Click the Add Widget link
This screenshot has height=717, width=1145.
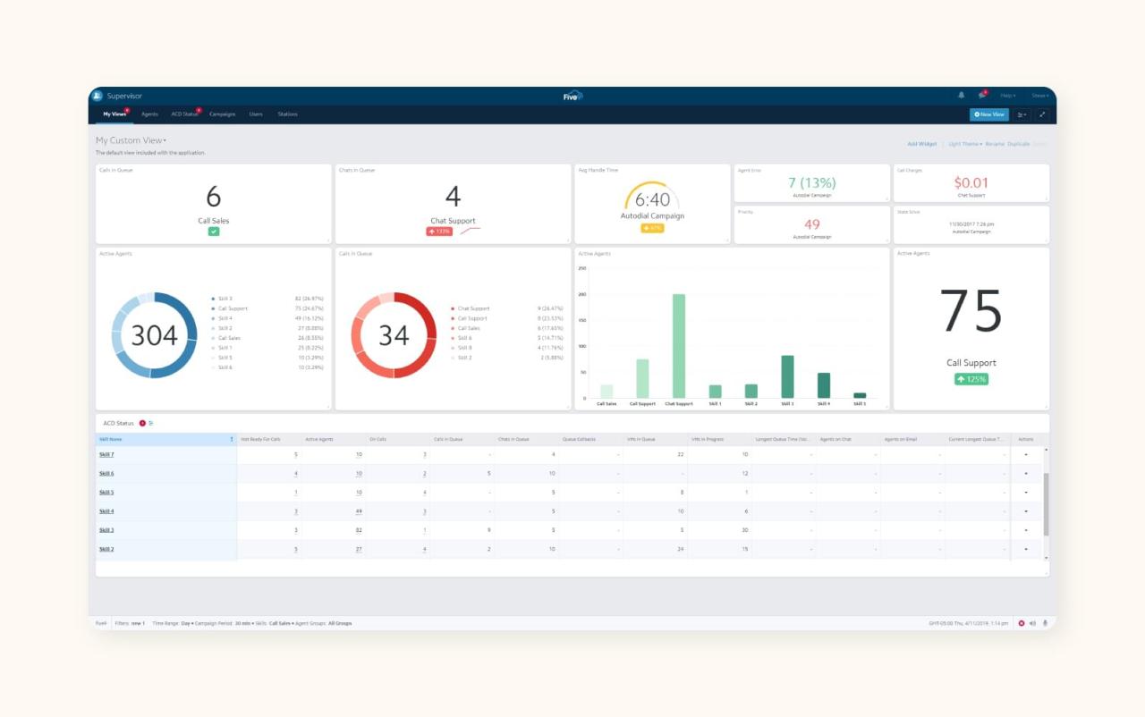click(921, 143)
